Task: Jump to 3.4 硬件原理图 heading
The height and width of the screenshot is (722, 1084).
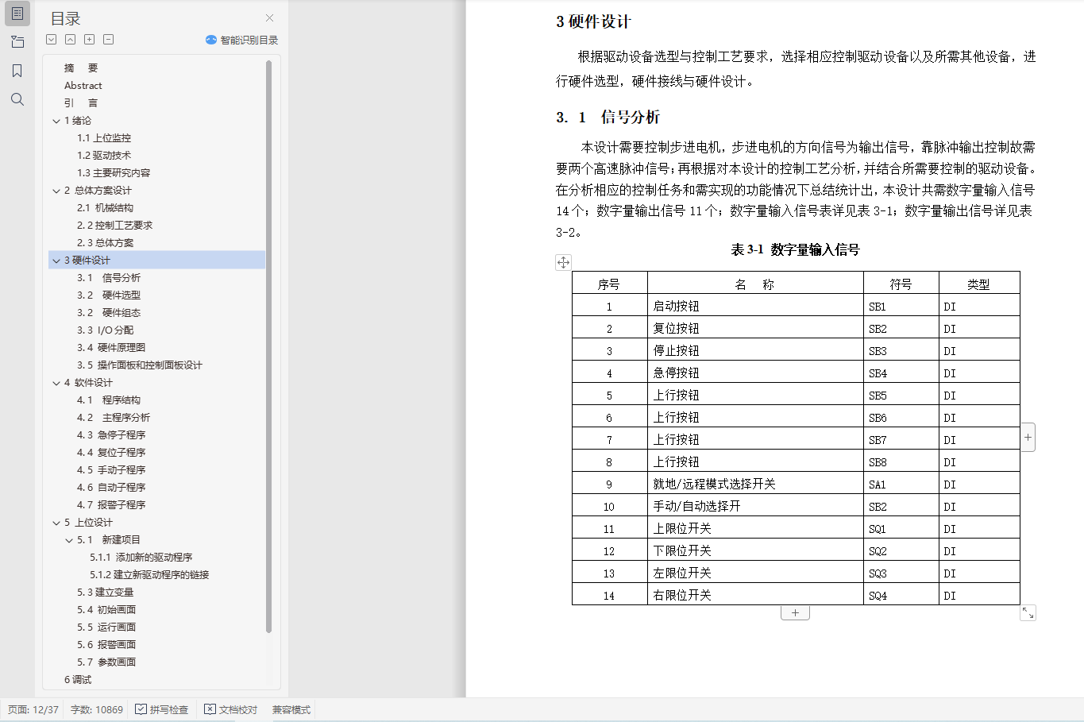Action: 111,348
